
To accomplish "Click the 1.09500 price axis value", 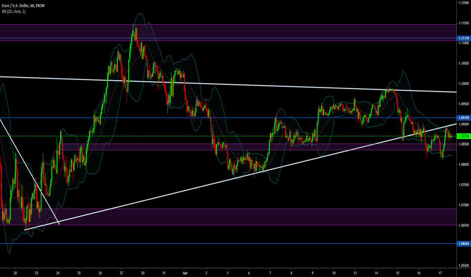I will (464, 104).
